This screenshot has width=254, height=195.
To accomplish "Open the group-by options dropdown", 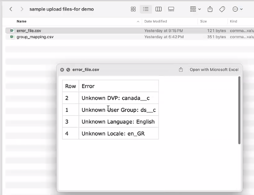I will tap(195, 9).
